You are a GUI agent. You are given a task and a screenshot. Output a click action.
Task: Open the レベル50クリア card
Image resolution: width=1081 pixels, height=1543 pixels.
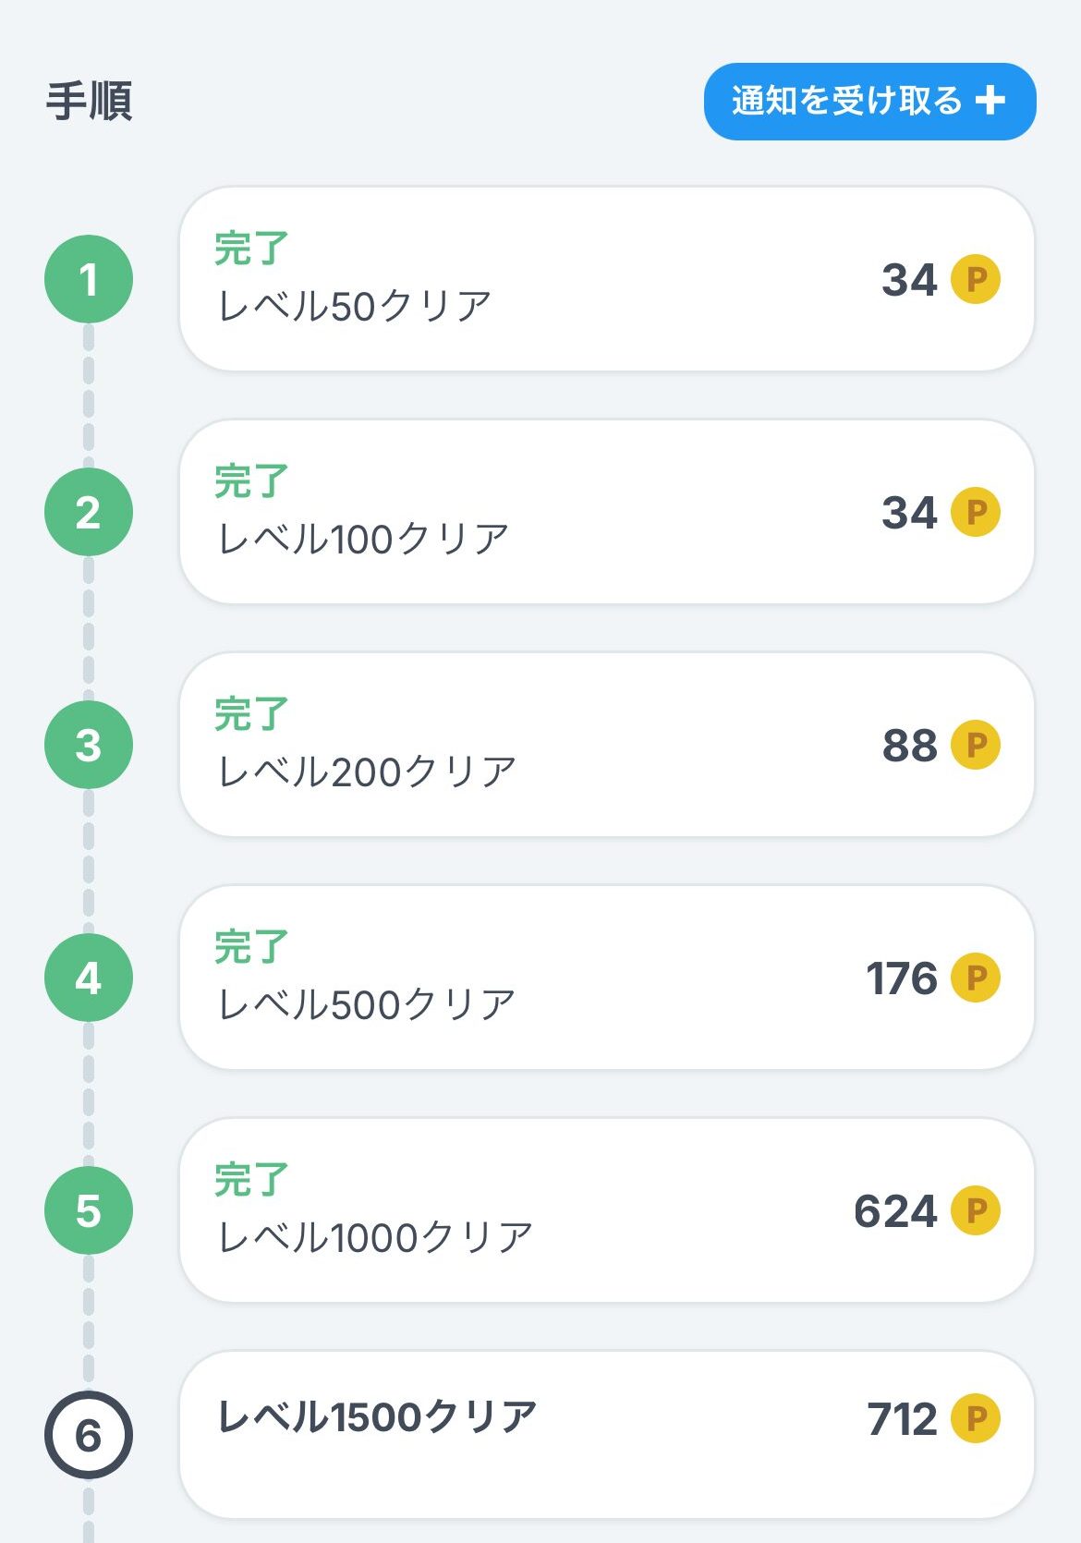pos(606,279)
